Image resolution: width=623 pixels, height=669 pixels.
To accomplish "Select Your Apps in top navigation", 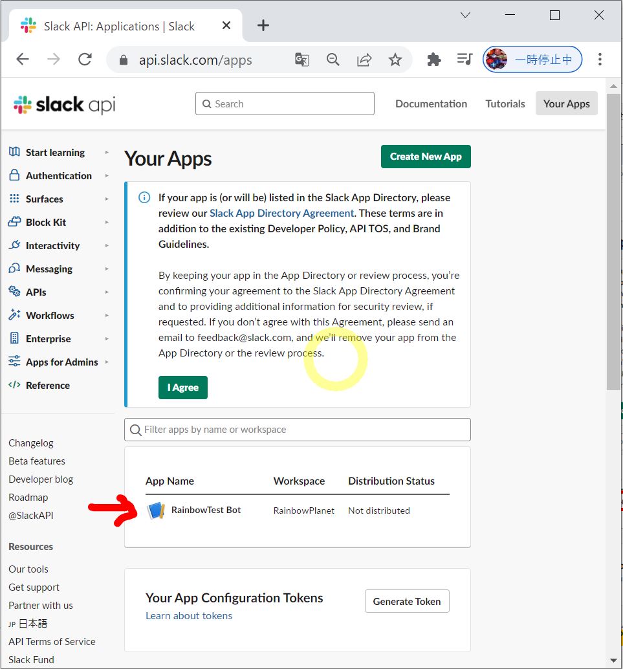I will [566, 104].
